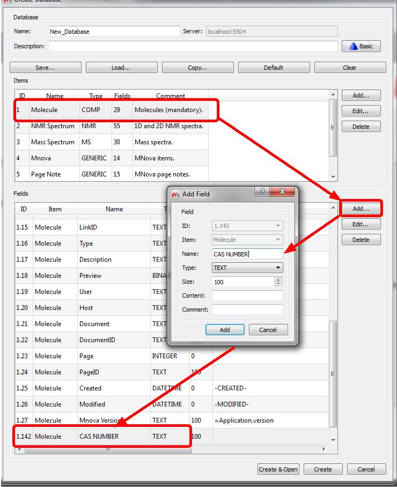The width and height of the screenshot is (397, 487).
Task: Sort Fields by Item column header
Action: [55, 209]
